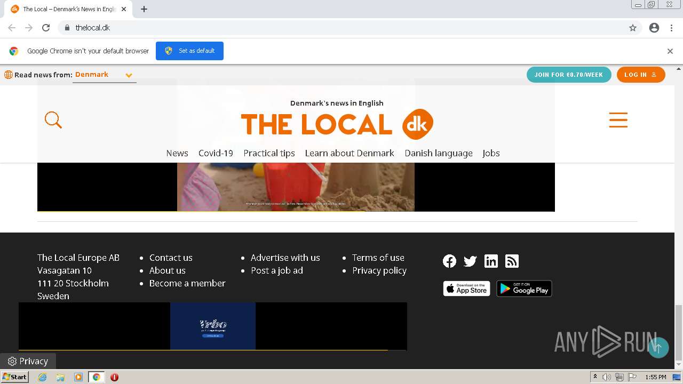
Task: Open Internet Explorer from the taskbar
Action: point(43,377)
